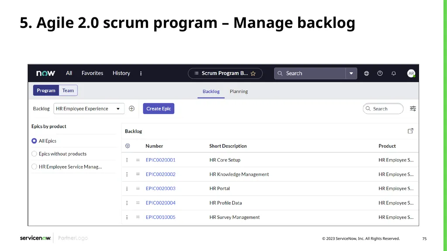The width and height of the screenshot is (447, 251).
Task: Switch to the Team view
Action: (68, 90)
